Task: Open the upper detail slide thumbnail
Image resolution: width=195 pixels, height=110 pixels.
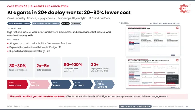Action: click(x=153, y=41)
